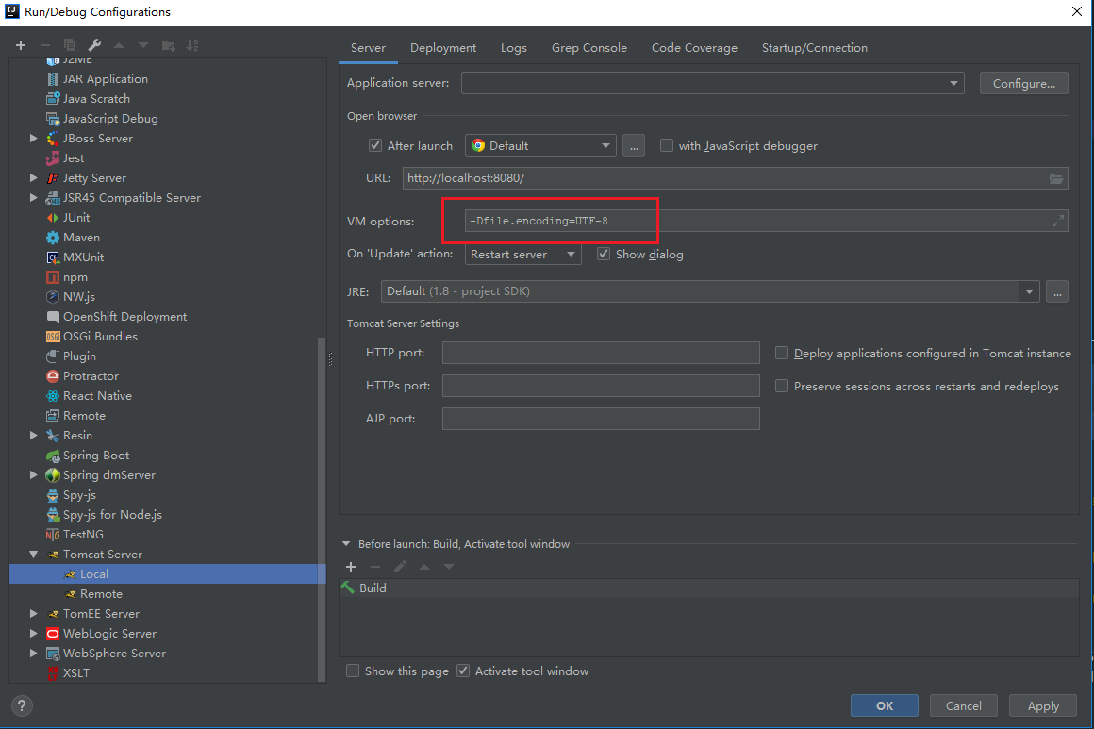The width and height of the screenshot is (1094, 729).
Task: Switch to Logs tab
Action: (513, 48)
